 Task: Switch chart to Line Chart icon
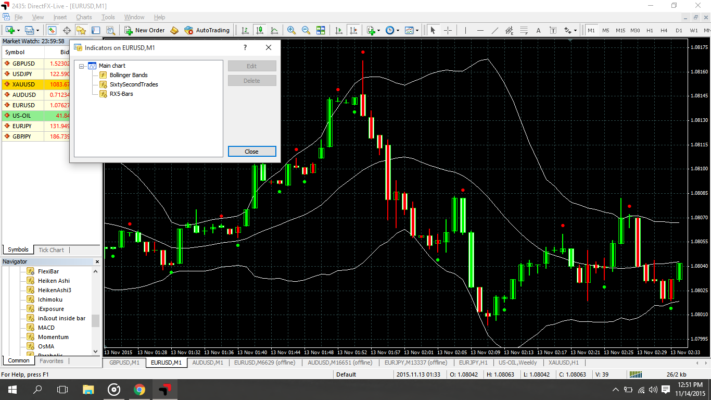(x=274, y=30)
